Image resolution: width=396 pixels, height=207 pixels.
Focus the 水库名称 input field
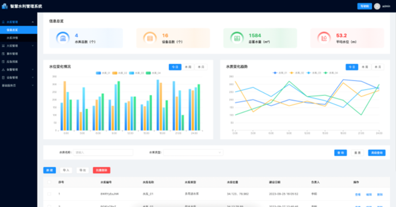coord(103,153)
